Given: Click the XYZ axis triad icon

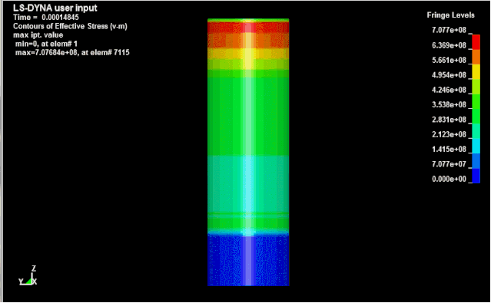Looking at the screenshot, I should 28,276.
